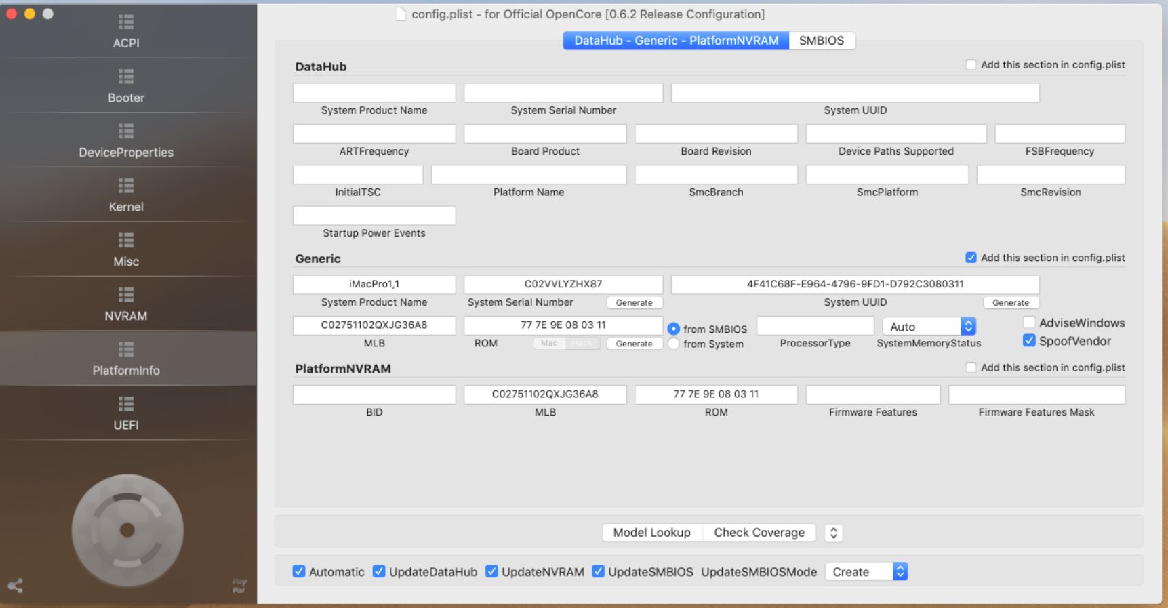Click Generate next to the ROM field
The width and height of the screenshot is (1168, 608).
pos(634,344)
